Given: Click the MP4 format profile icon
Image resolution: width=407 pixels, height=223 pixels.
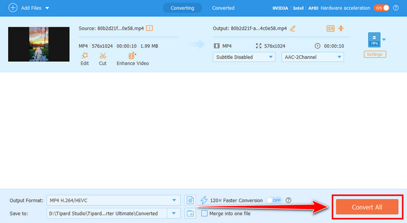Looking at the screenshot, I should pyautogui.click(x=374, y=40).
